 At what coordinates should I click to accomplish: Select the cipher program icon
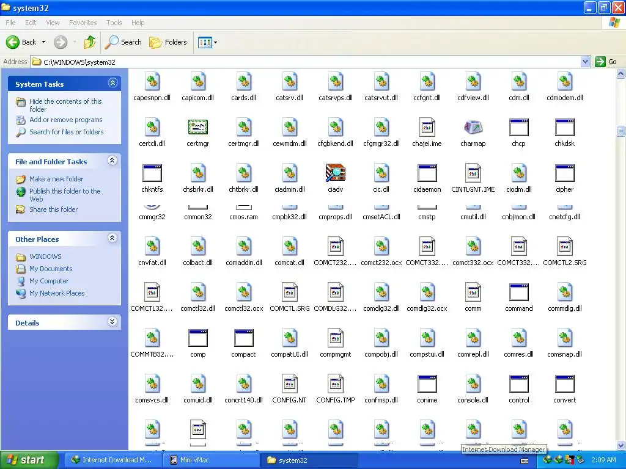click(x=564, y=173)
